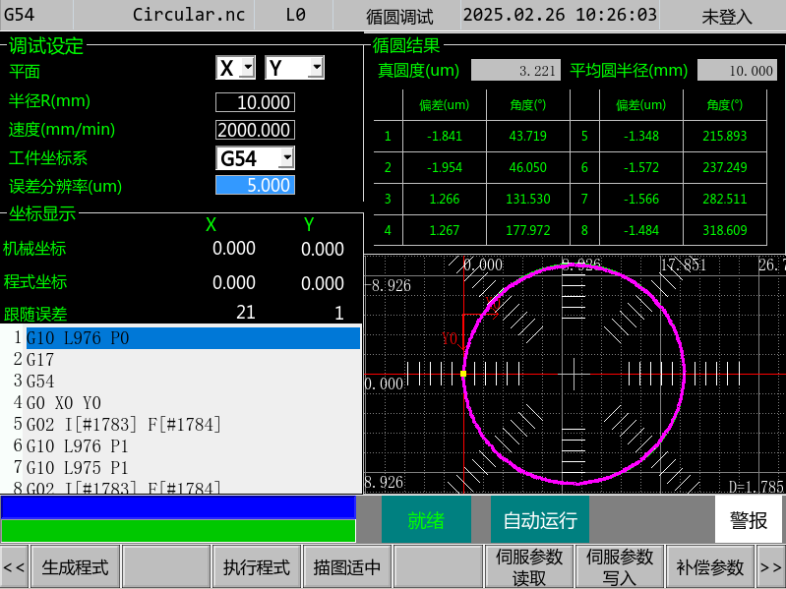Image resolution: width=786 pixels, height=589 pixels.
Task: Click the 描图适中 button
Action: [347, 567]
